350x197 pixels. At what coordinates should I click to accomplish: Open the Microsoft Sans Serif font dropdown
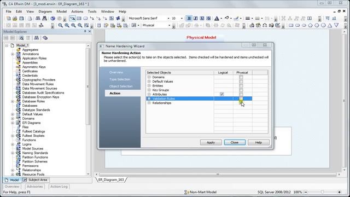click(168, 18)
